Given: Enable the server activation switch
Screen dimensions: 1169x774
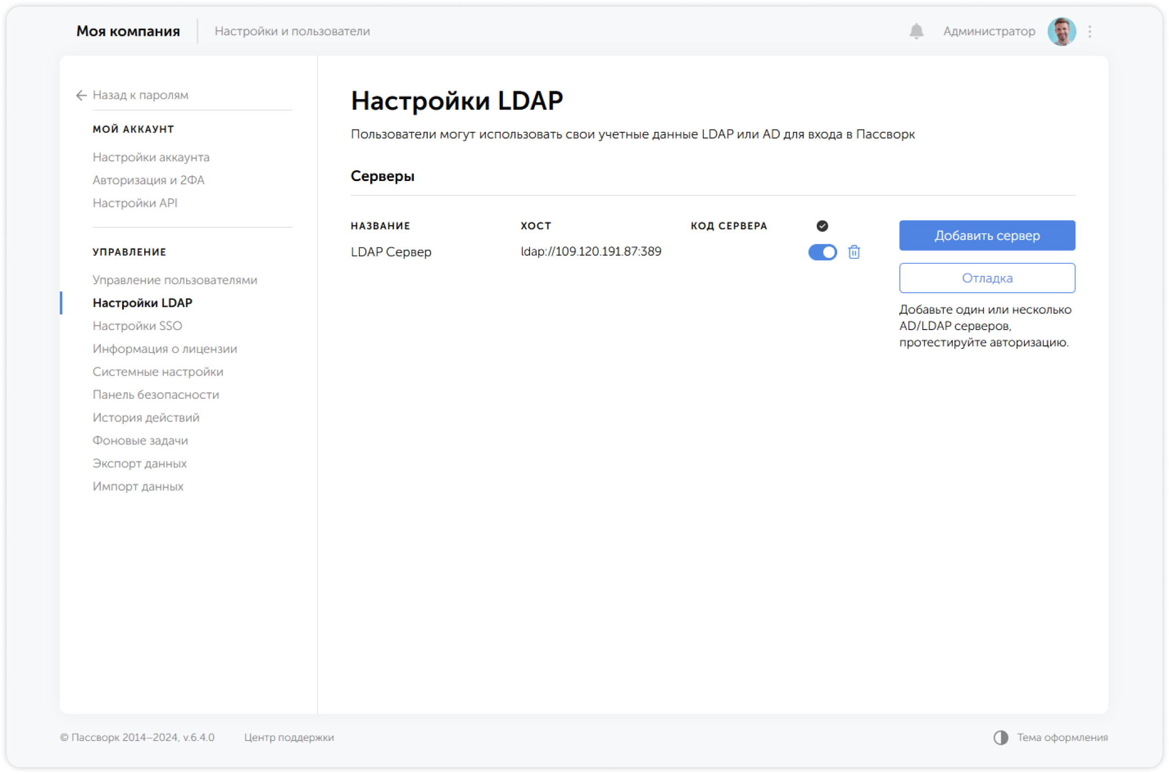Looking at the screenshot, I should [x=823, y=252].
